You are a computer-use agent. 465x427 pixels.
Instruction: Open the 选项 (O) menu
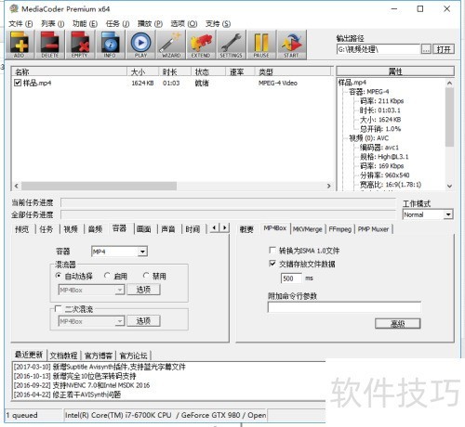point(183,23)
